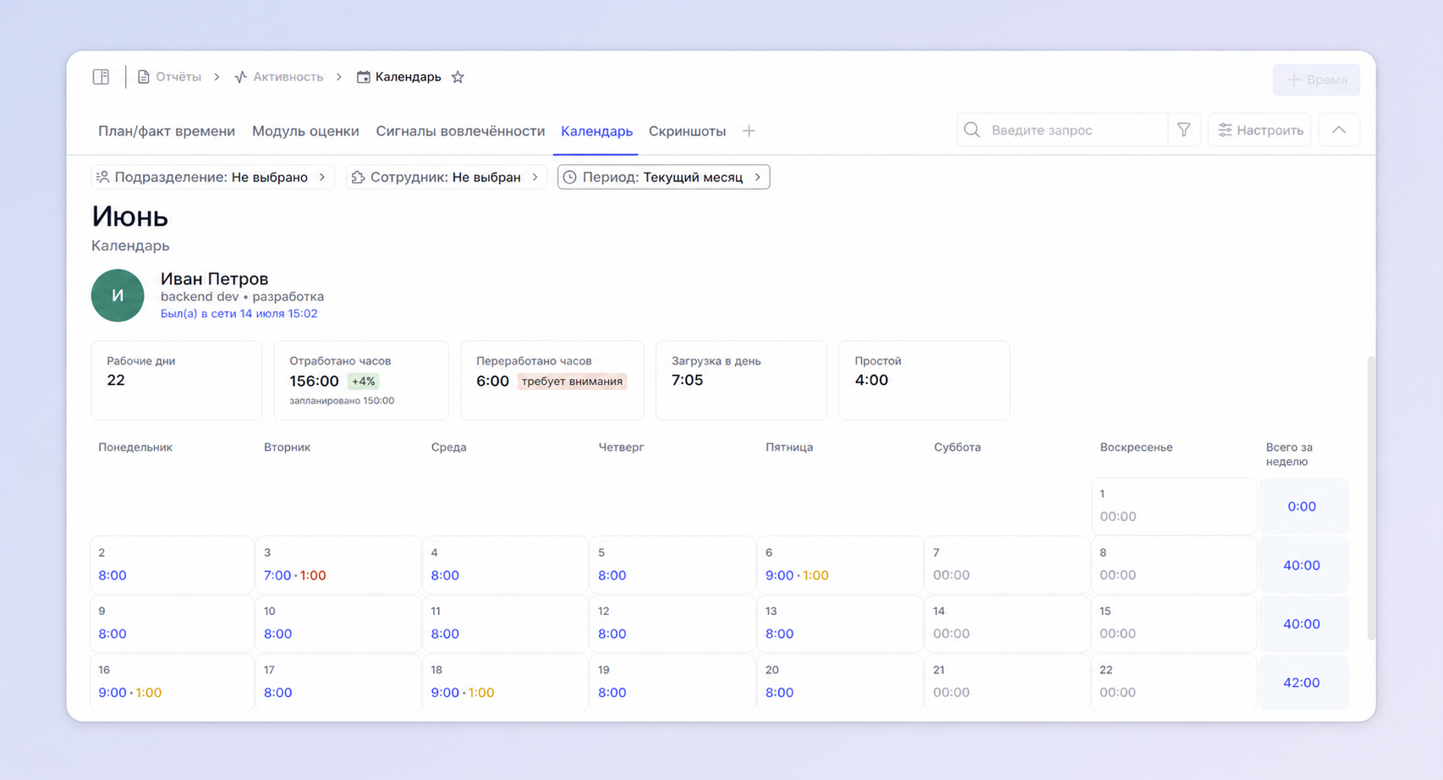Open the Скриншоты tab
The image size is (1443, 780).
click(x=687, y=131)
